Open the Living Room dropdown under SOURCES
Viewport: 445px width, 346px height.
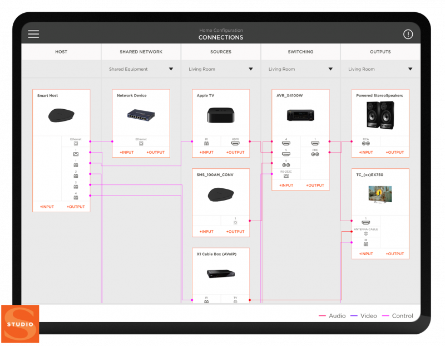tap(220, 69)
